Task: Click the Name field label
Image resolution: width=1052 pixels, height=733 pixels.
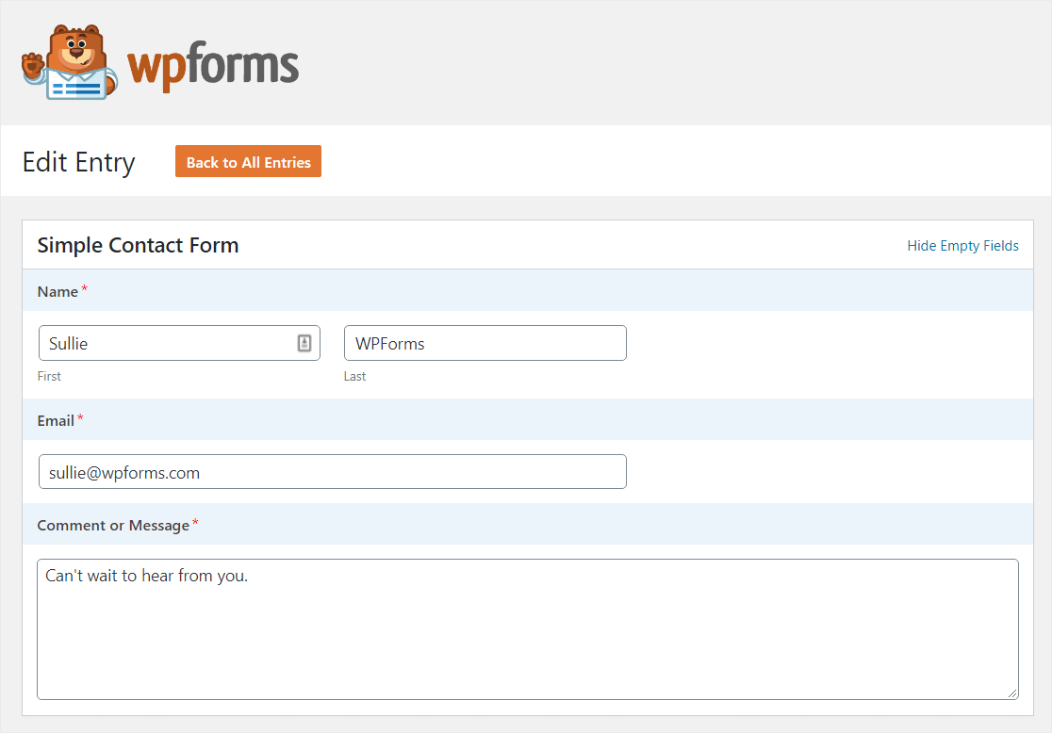Action: click(x=58, y=292)
